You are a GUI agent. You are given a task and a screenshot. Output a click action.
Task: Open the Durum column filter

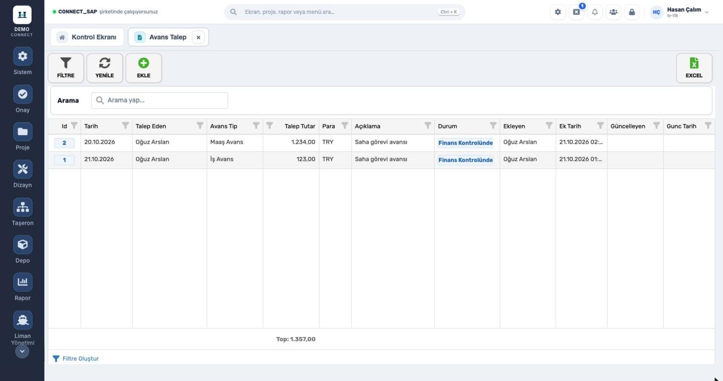[x=493, y=126]
